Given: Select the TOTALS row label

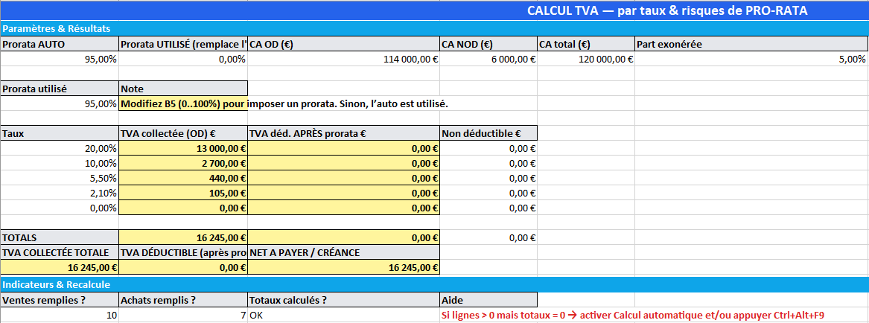Looking at the screenshot, I should 60,237.
